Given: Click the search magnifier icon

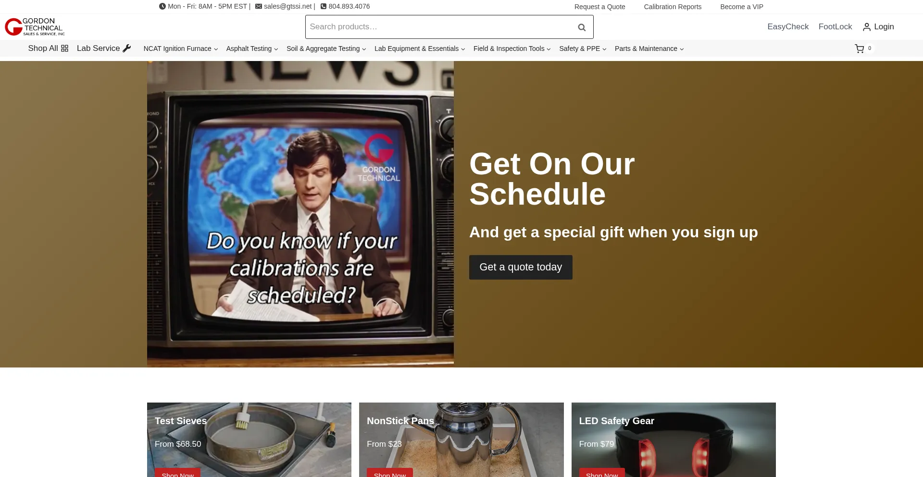Looking at the screenshot, I should [x=582, y=27].
